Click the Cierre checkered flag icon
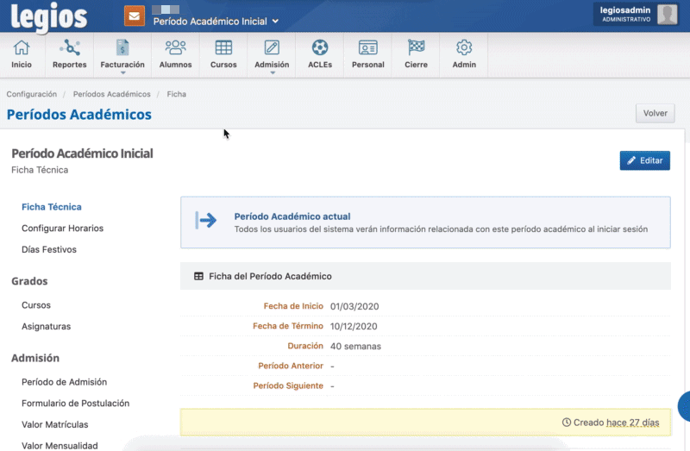This screenshot has width=690, height=451. [416, 48]
